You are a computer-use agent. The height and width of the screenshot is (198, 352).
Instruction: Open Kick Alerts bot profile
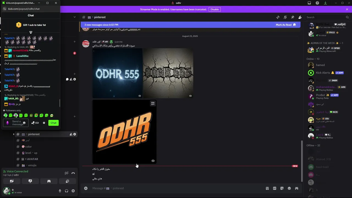(327, 73)
